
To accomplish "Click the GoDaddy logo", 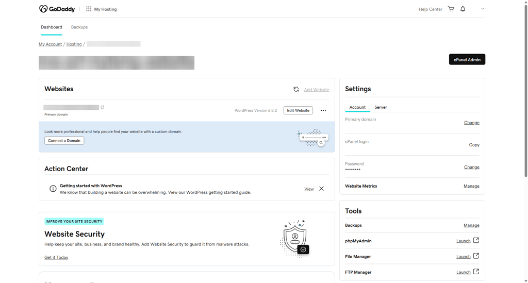I will pos(57,9).
